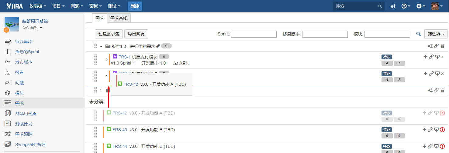Screen dimensions: 449x153
Task: Go to 发布版本 in the sidebar
Action: 24,62
